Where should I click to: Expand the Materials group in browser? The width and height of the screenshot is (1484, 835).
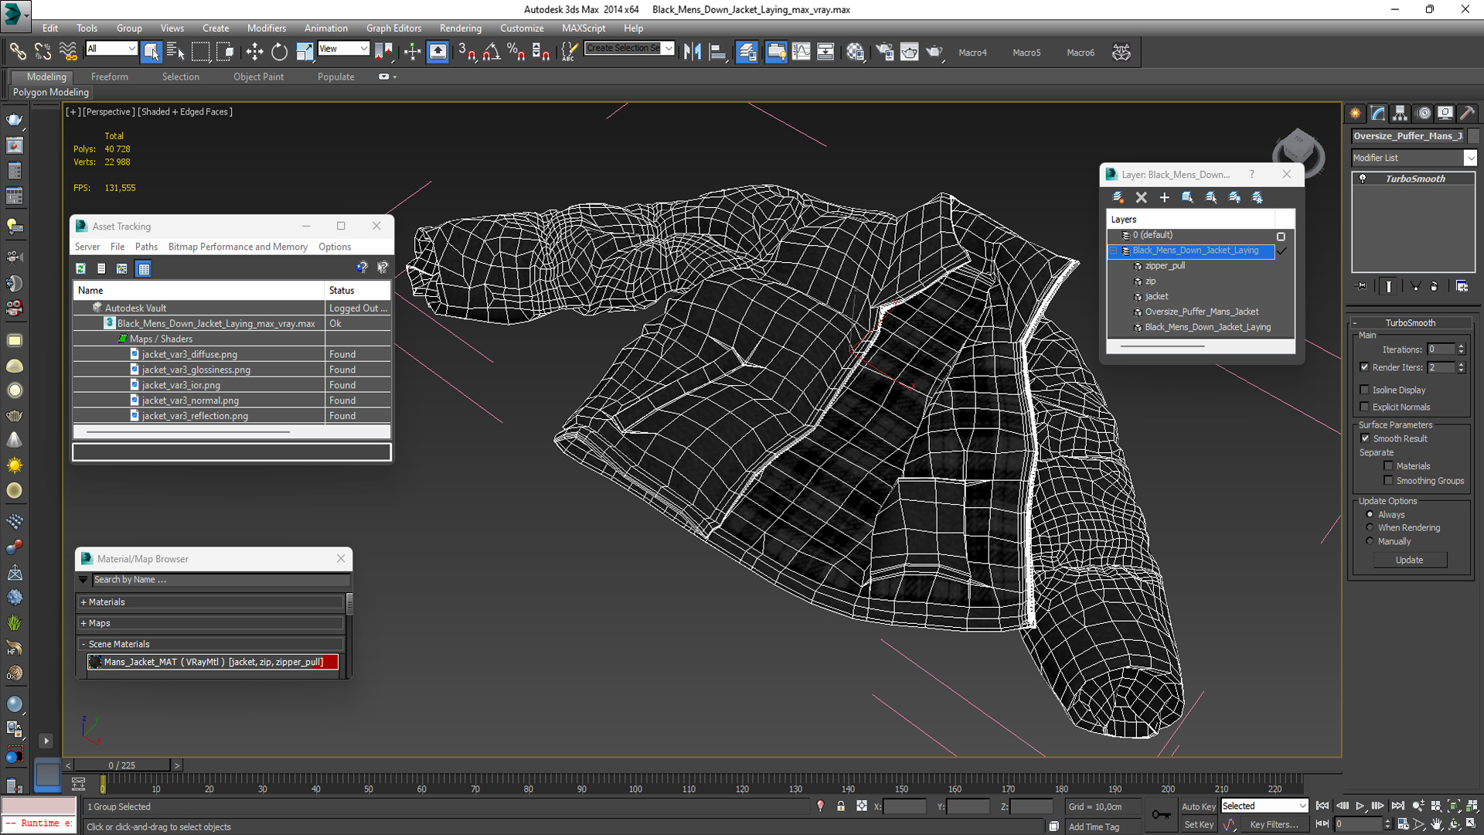(211, 602)
